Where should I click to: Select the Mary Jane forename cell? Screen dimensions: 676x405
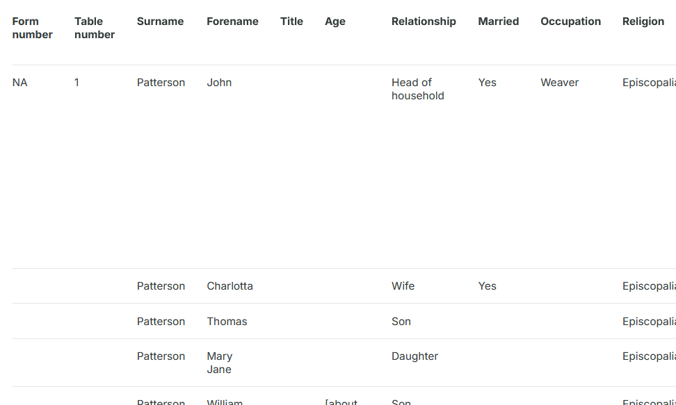pyautogui.click(x=219, y=363)
